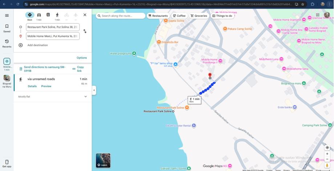The height and width of the screenshot is (171, 334).
Task: Click the red destination pin on map
Action: [210, 75]
